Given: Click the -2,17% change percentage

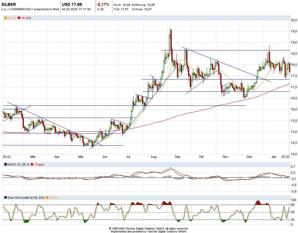Looking at the screenshot, I should tap(103, 4).
